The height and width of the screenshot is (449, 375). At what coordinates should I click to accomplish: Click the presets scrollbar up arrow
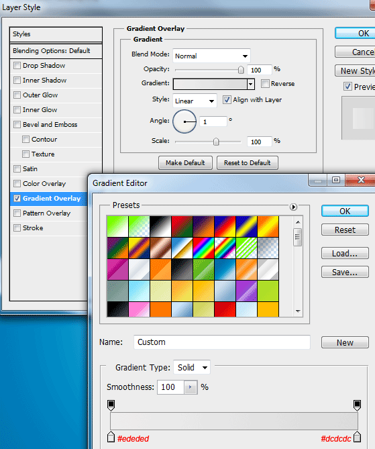pyautogui.click(x=298, y=222)
